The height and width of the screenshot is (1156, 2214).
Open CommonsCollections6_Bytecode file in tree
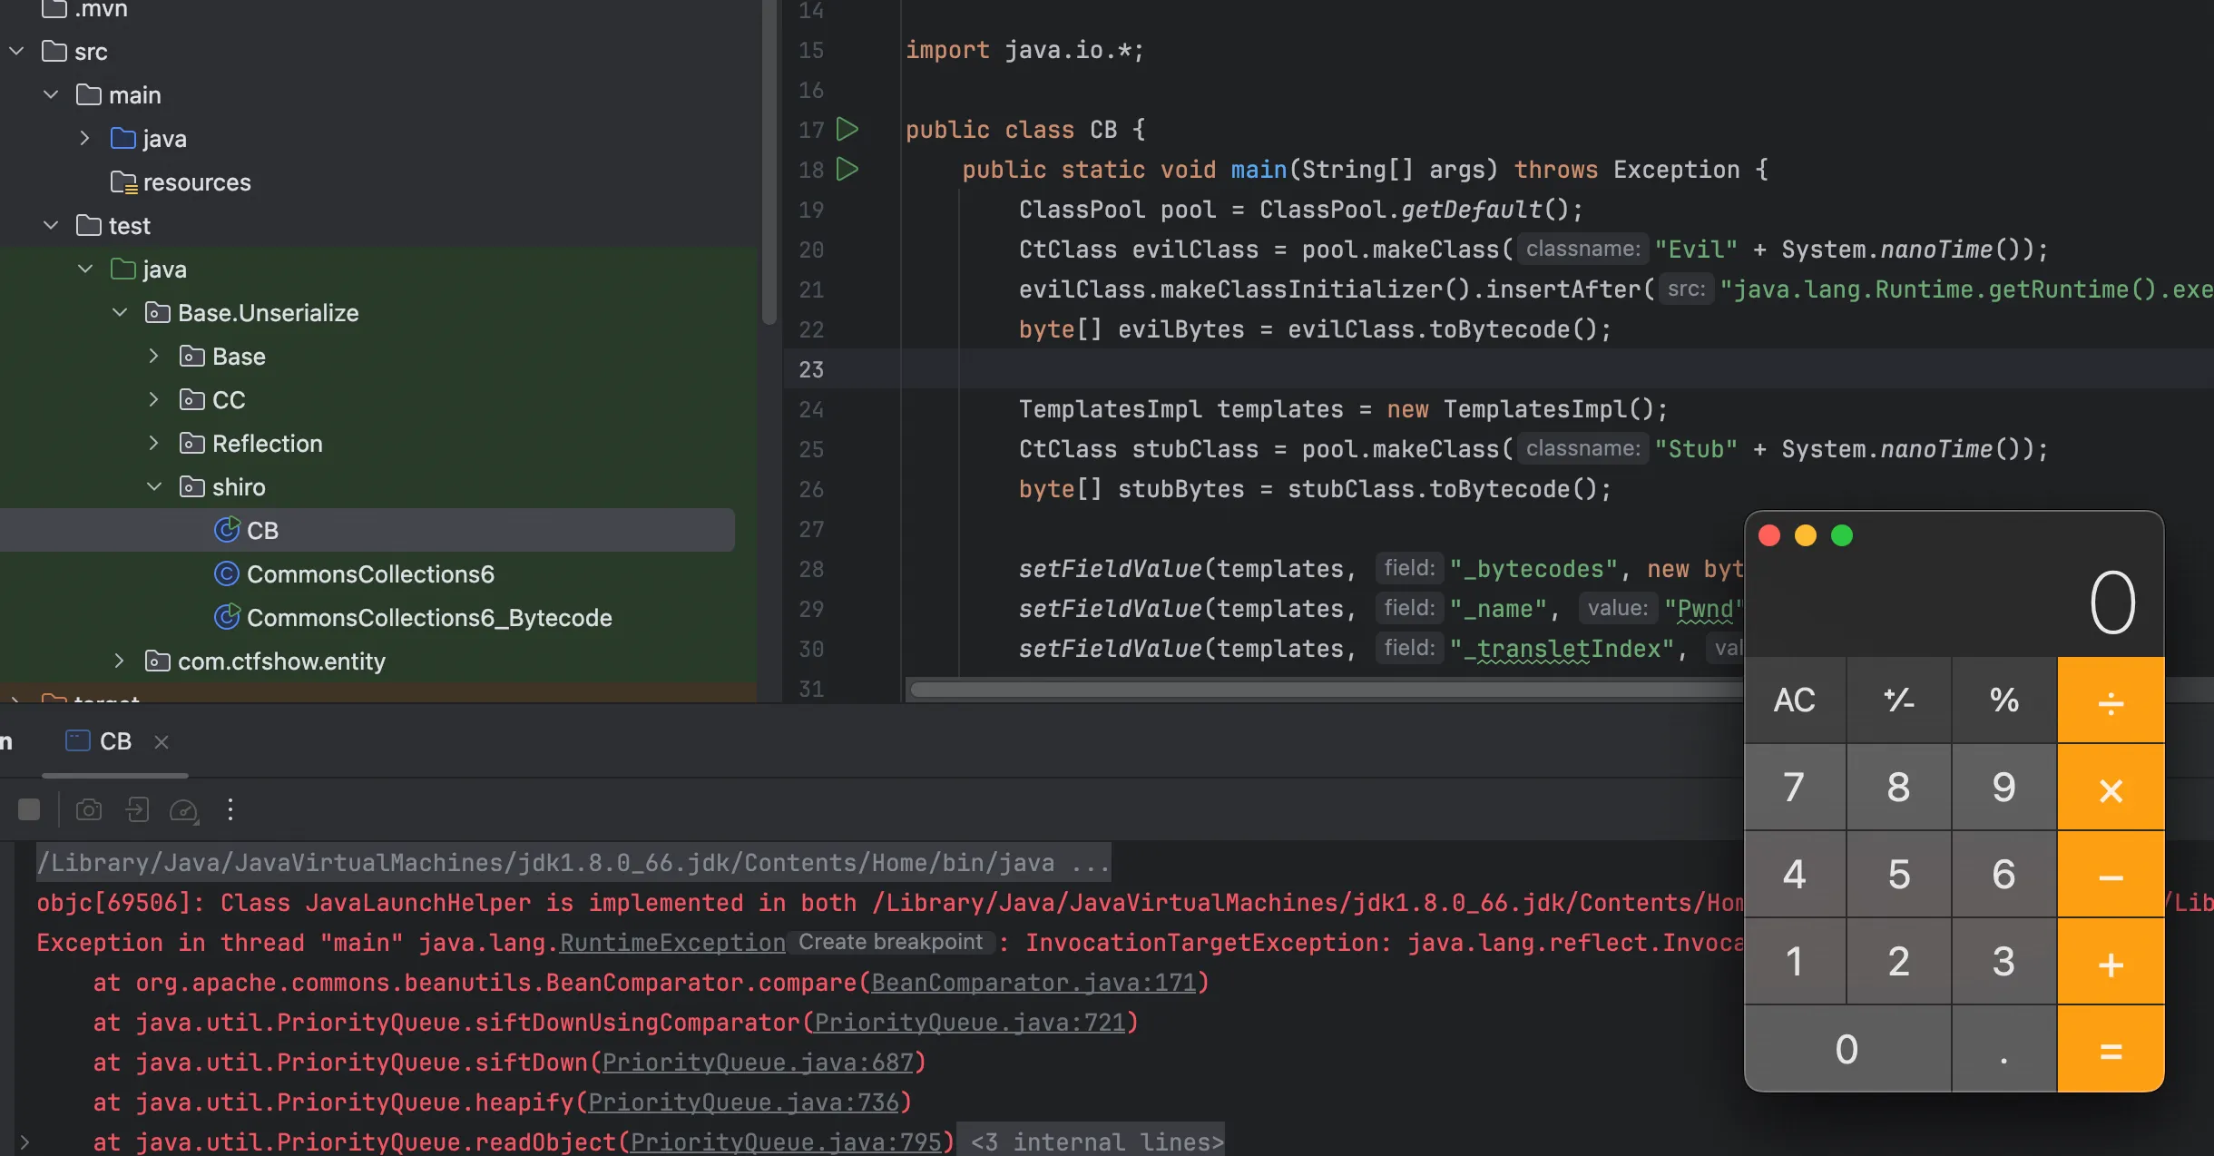click(x=428, y=618)
